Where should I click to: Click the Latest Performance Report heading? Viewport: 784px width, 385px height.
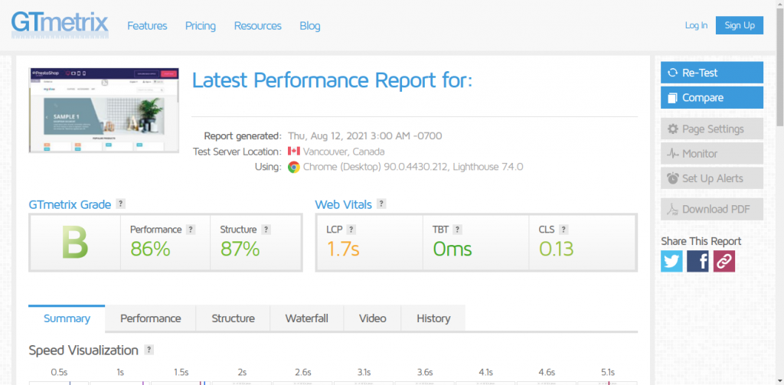(332, 80)
